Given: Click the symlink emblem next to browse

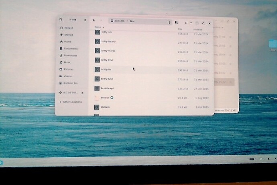Looking at the screenshot, I should pos(112,98).
